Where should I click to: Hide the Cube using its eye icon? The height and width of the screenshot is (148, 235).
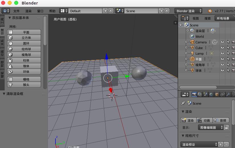pyautogui.click(x=222, y=48)
